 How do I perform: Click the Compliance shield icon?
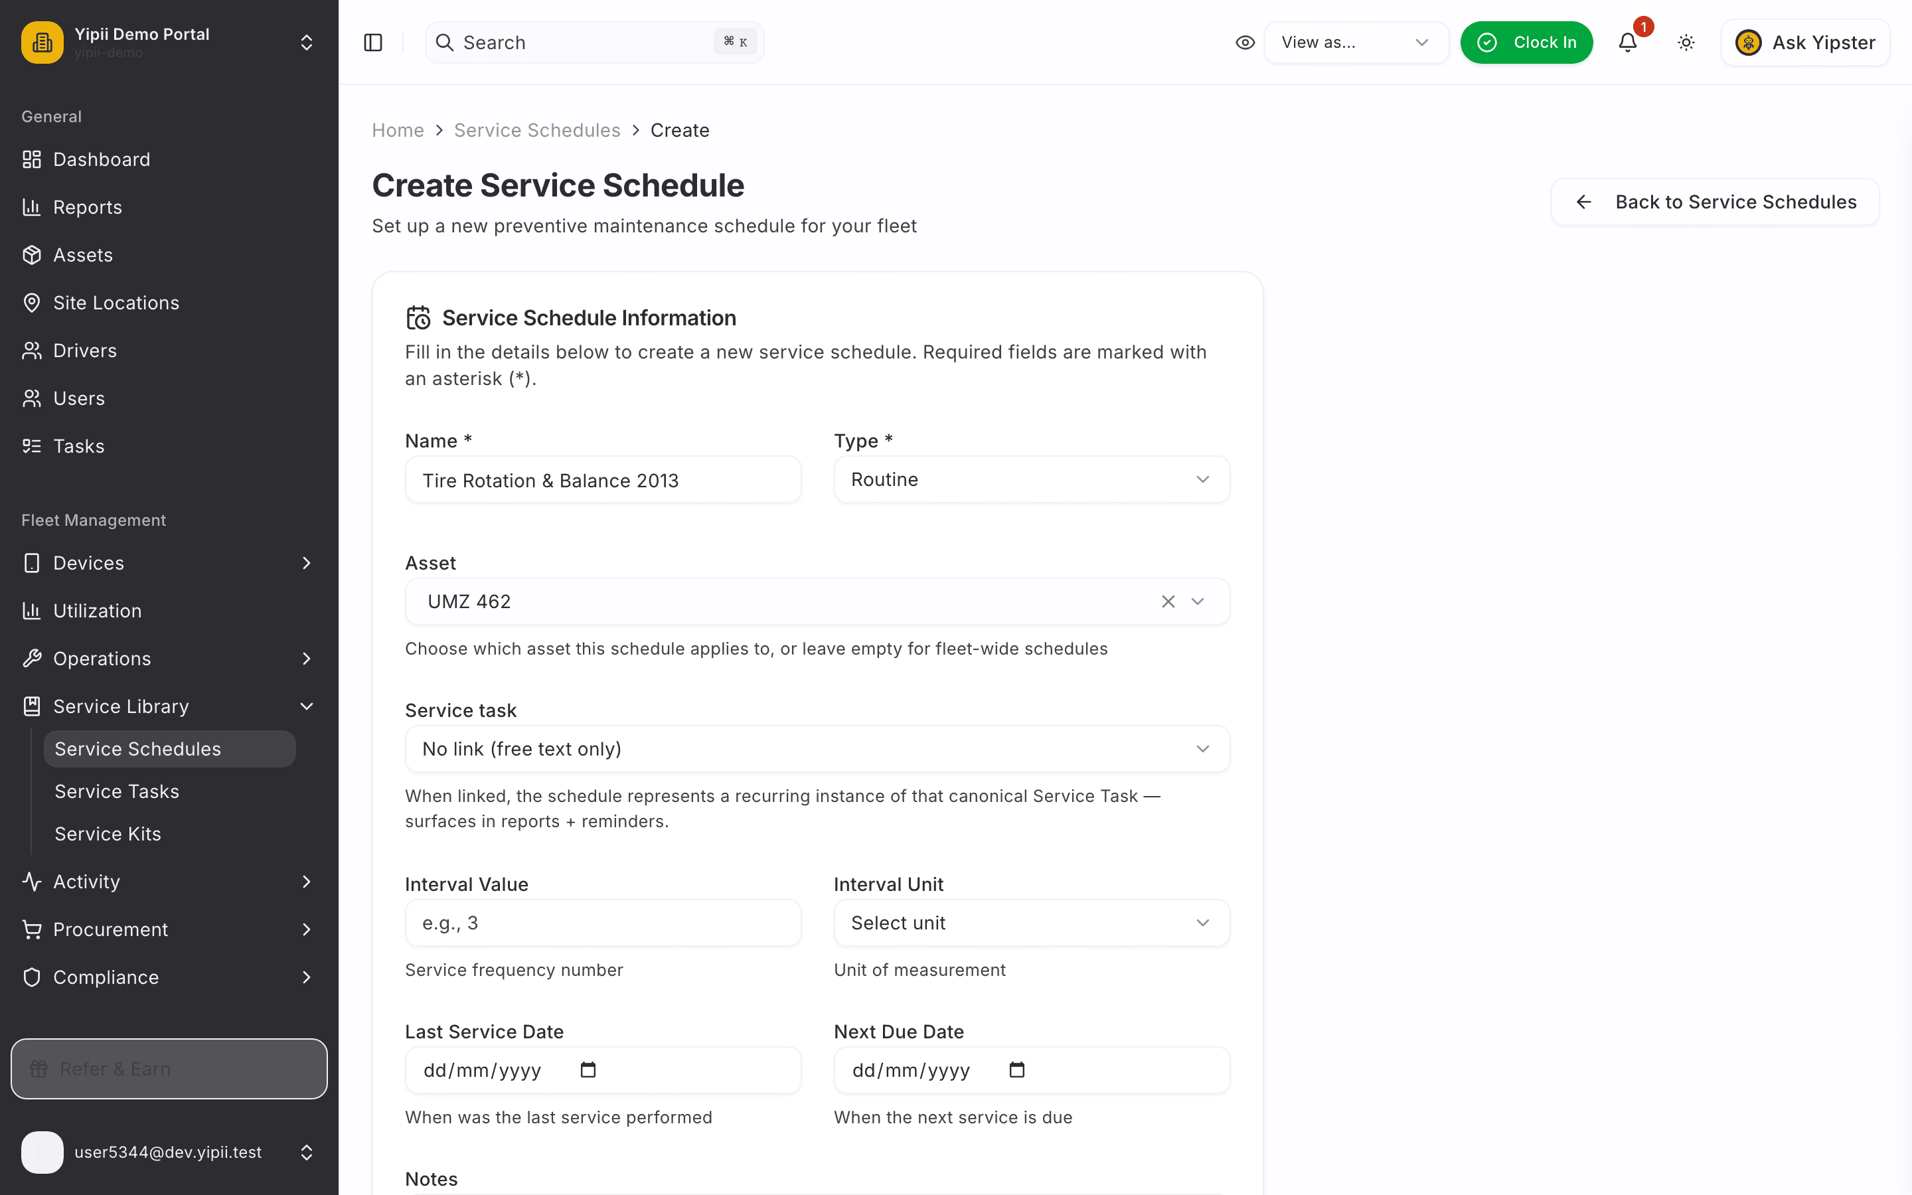click(x=32, y=978)
